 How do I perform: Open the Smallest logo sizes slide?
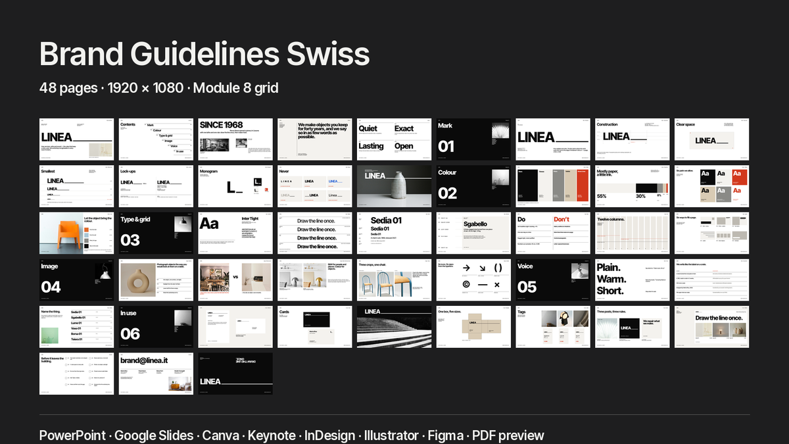coord(76,186)
